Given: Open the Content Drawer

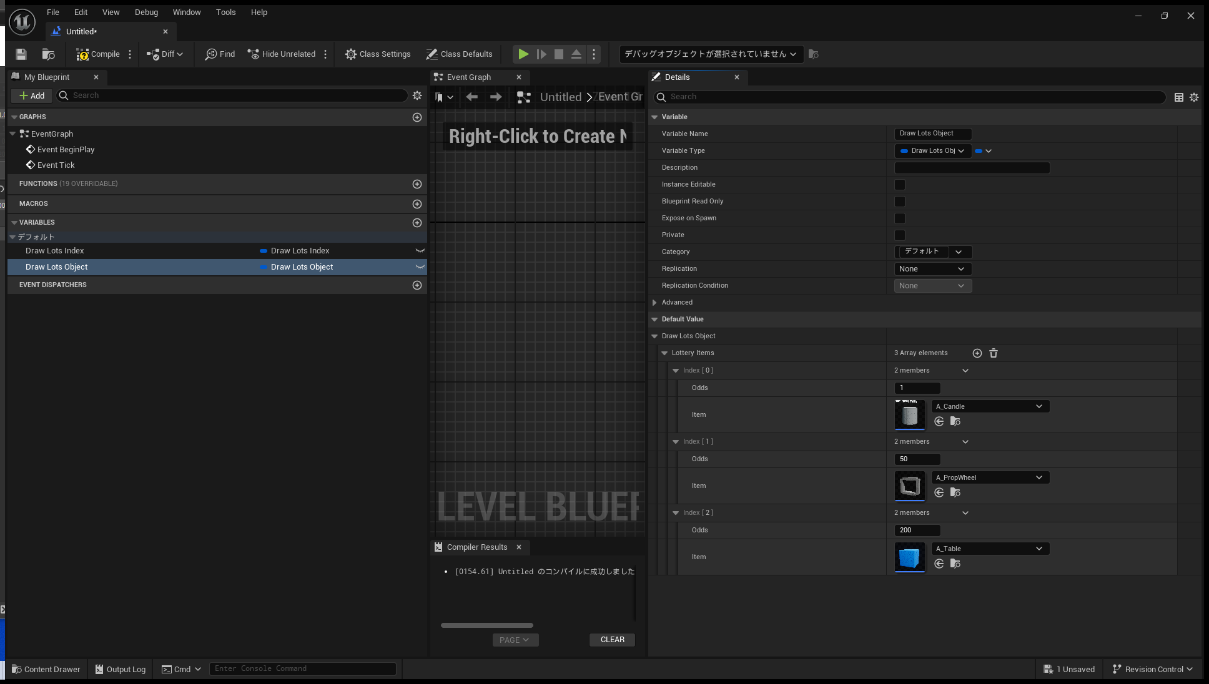Looking at the screenshot, I should [x=46, y=670].
